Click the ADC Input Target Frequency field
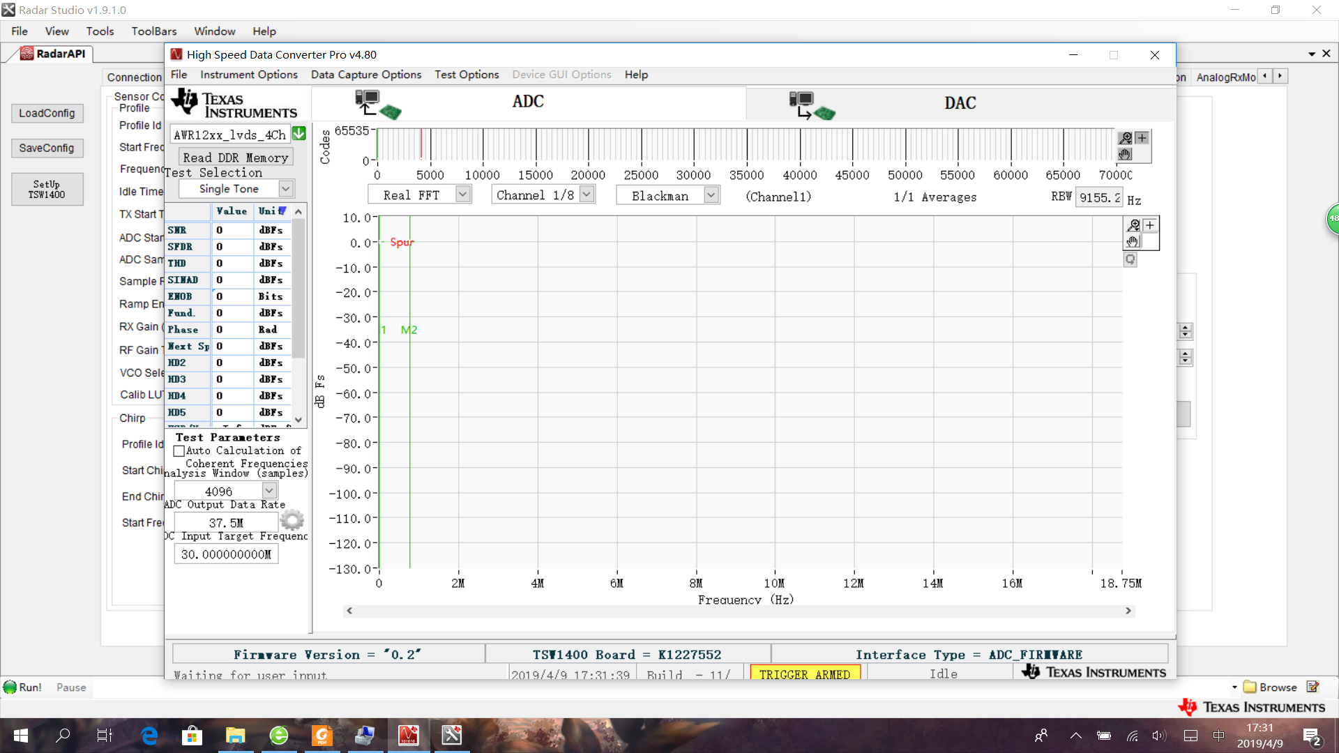The height and width of the screenshot is (753, 1339). tap(226, 554)
